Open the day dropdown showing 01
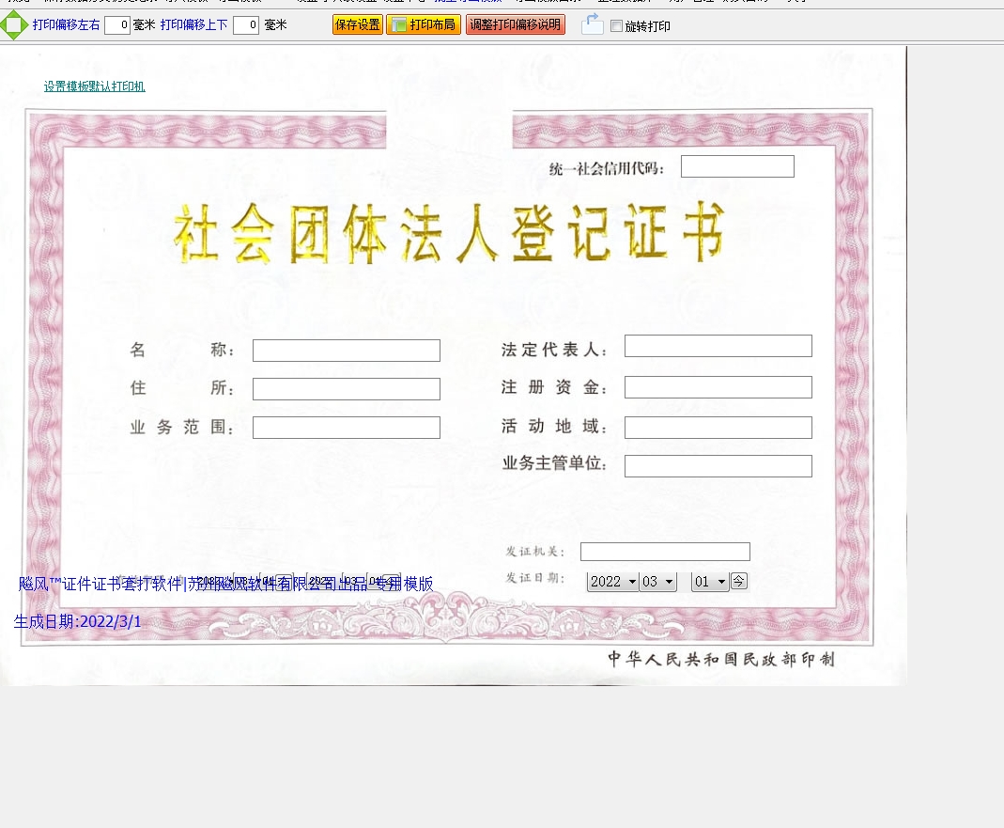Screen dimensions: 1004x828 pyautogui.click(x=709, y=582)
